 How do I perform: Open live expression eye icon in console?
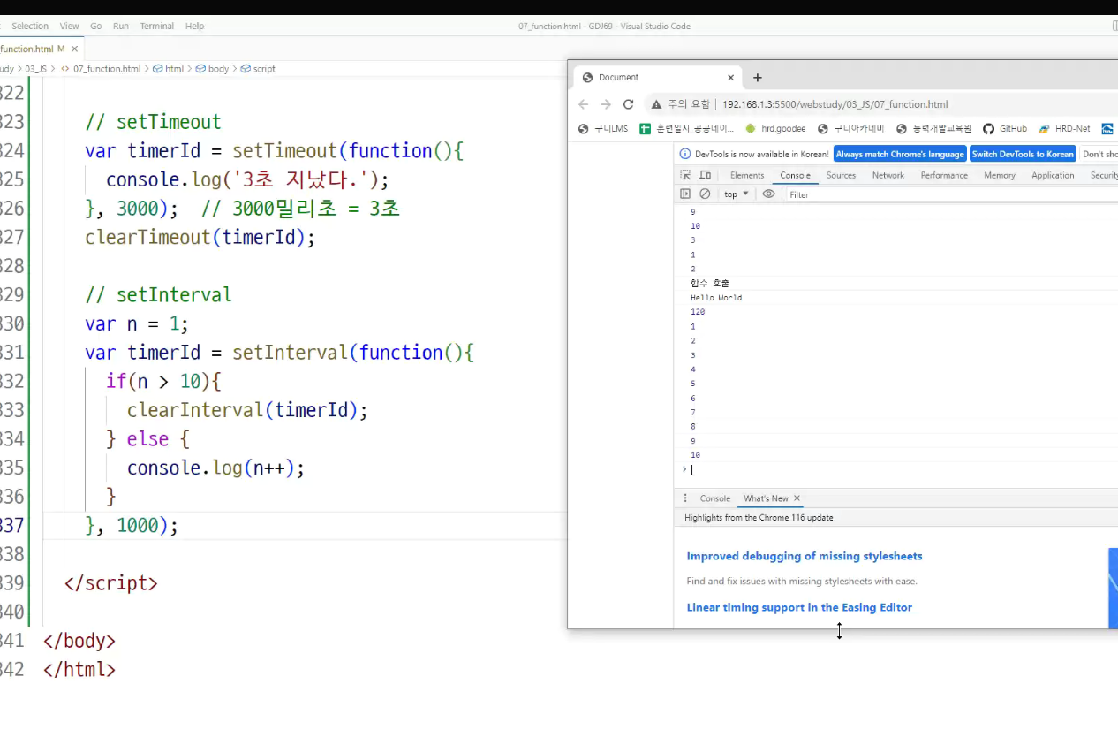769,194
